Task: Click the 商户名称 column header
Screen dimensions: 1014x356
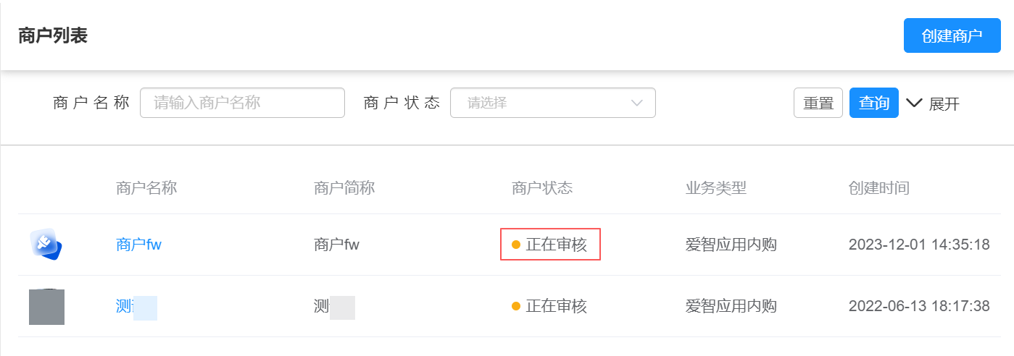Action: [146, 188]
